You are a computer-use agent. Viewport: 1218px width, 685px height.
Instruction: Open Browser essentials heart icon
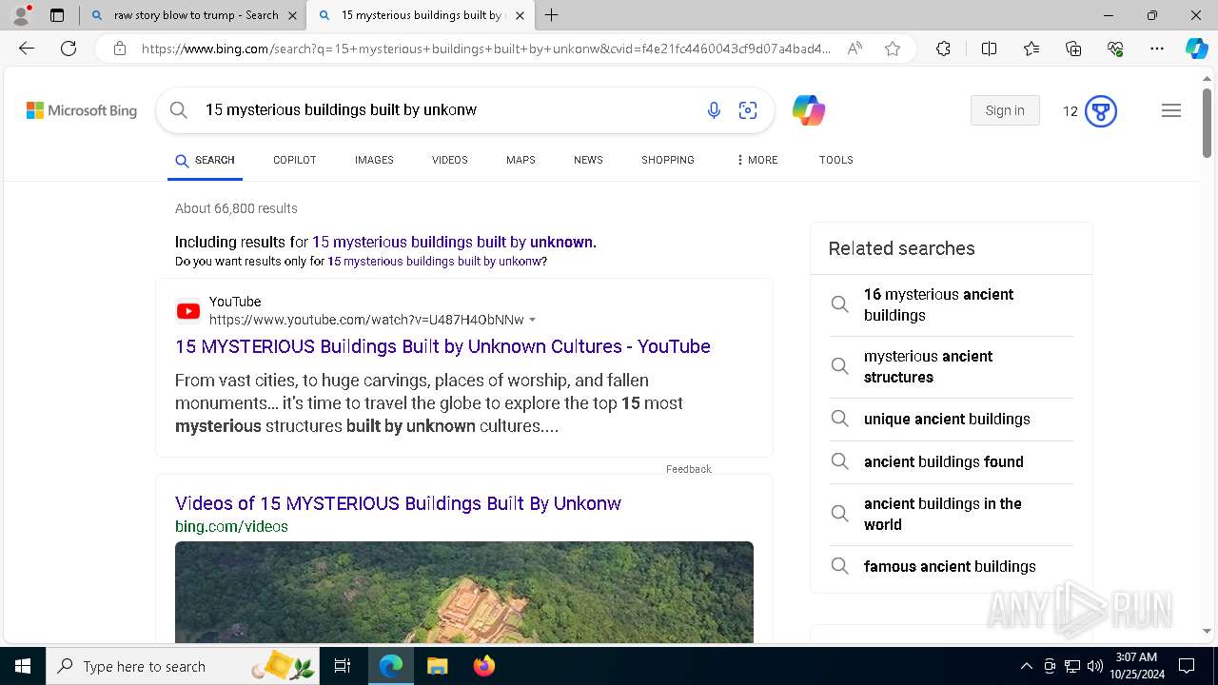click(x=1115, y=49)
